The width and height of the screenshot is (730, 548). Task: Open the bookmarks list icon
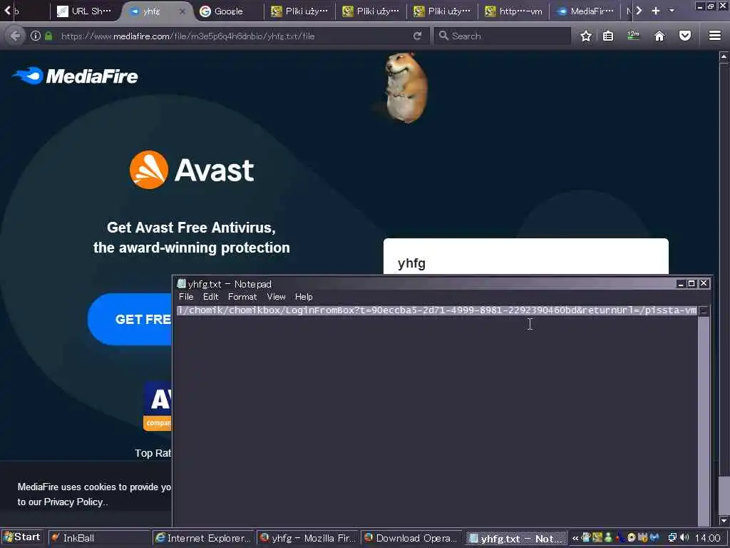[608, 36]
